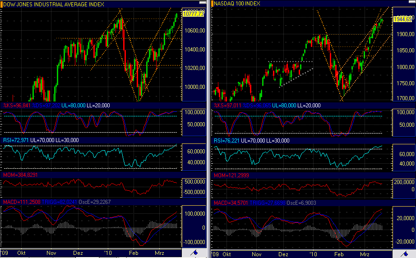This screenshot has height=258, width=416.
Task: Click the orange marker beside the Dow Jones title
Action: pos(1,4)
